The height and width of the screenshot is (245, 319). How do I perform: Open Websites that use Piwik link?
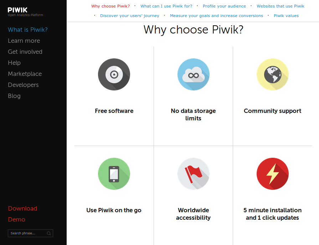(281, 6)
